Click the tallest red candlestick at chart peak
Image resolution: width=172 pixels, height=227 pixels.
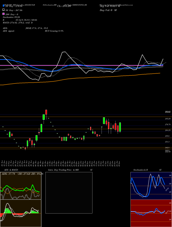46,112
